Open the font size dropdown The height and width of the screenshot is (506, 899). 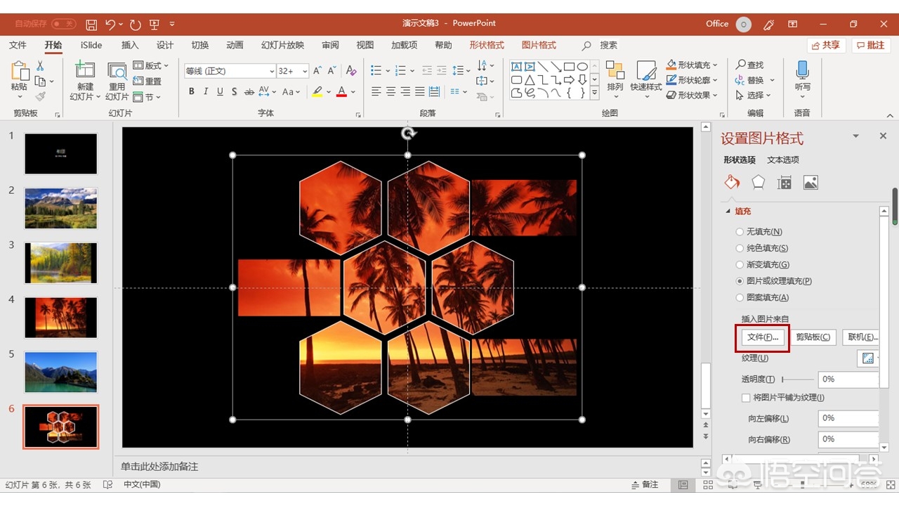point(305,72)
